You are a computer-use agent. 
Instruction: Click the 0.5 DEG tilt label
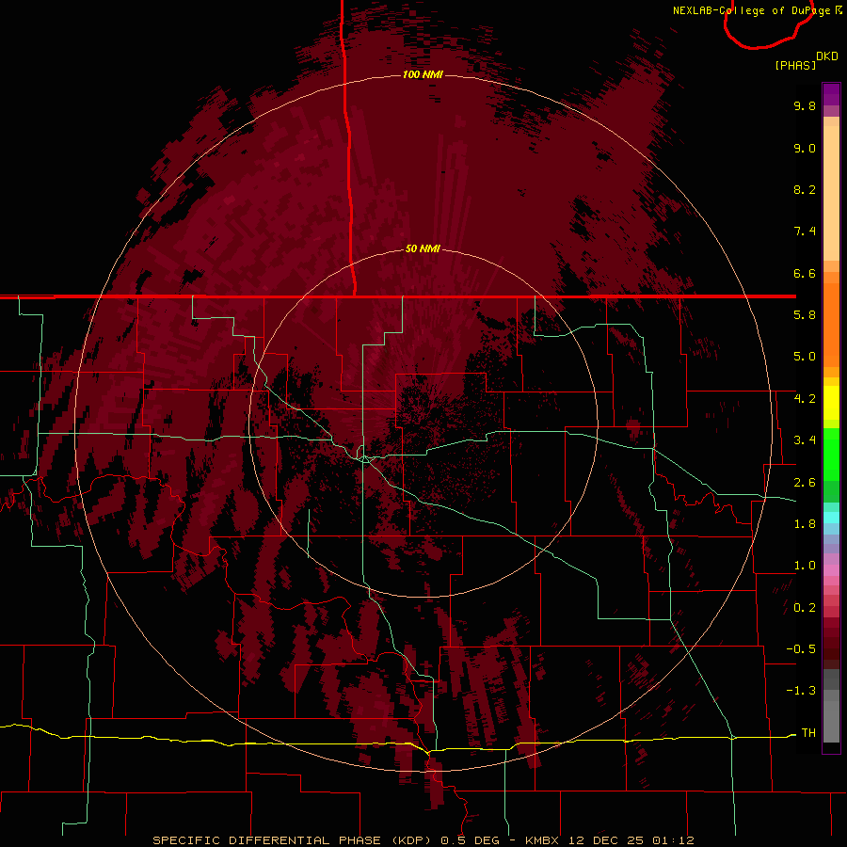point(470,840)
